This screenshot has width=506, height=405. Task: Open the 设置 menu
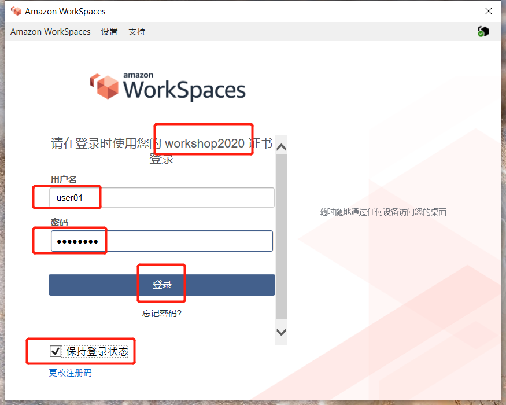pos(109,32)
